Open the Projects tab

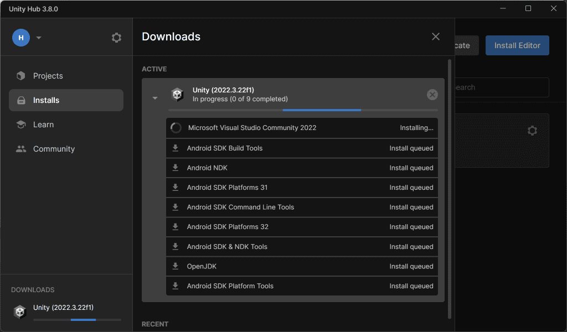48,76
